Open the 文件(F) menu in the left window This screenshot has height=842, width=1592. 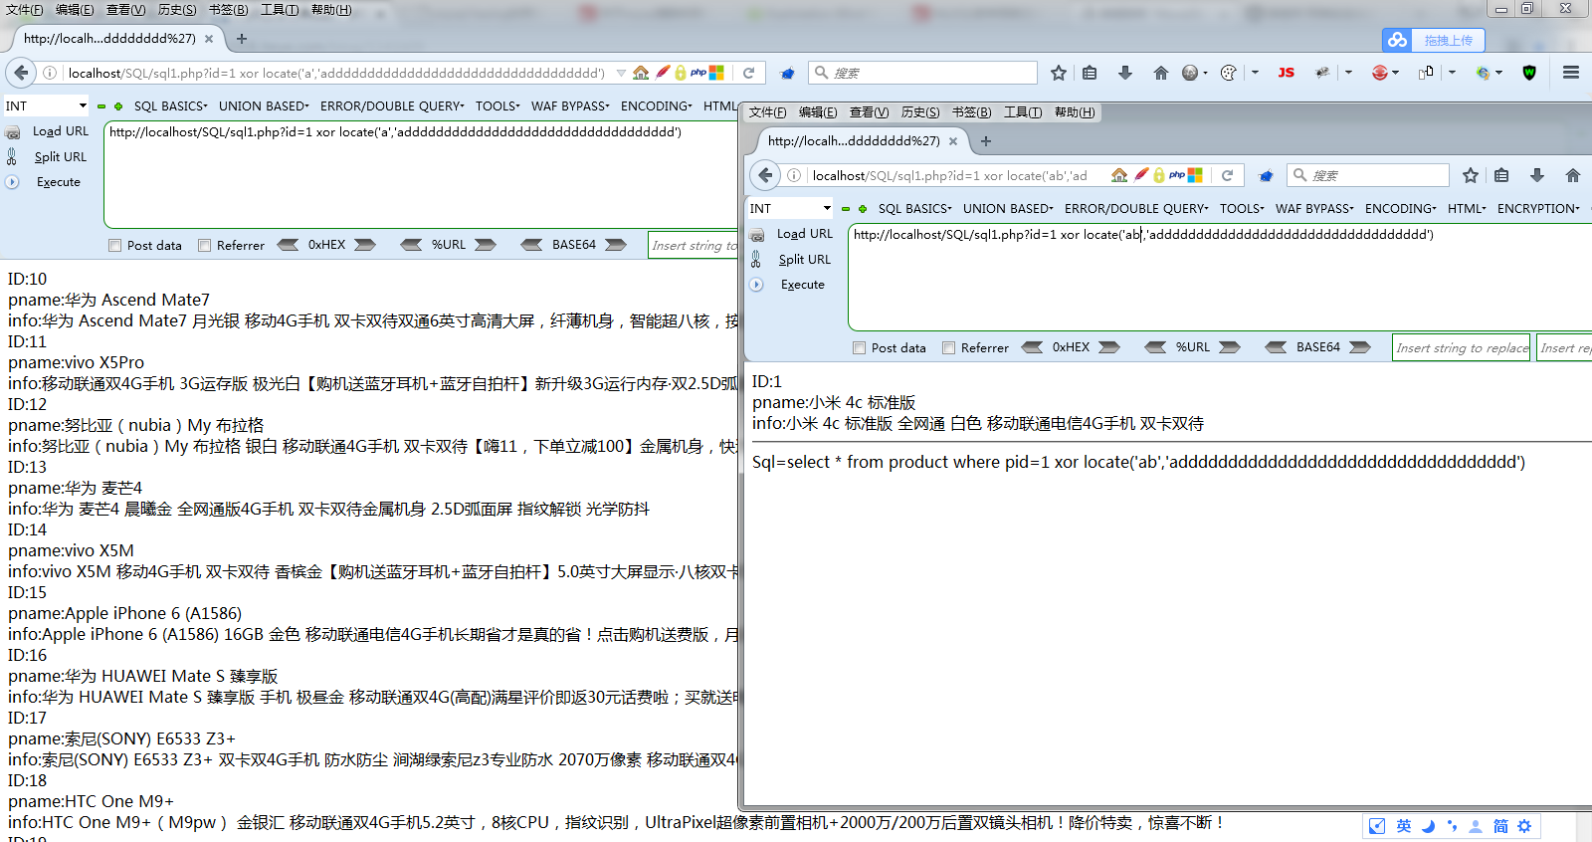click(24, 10)
